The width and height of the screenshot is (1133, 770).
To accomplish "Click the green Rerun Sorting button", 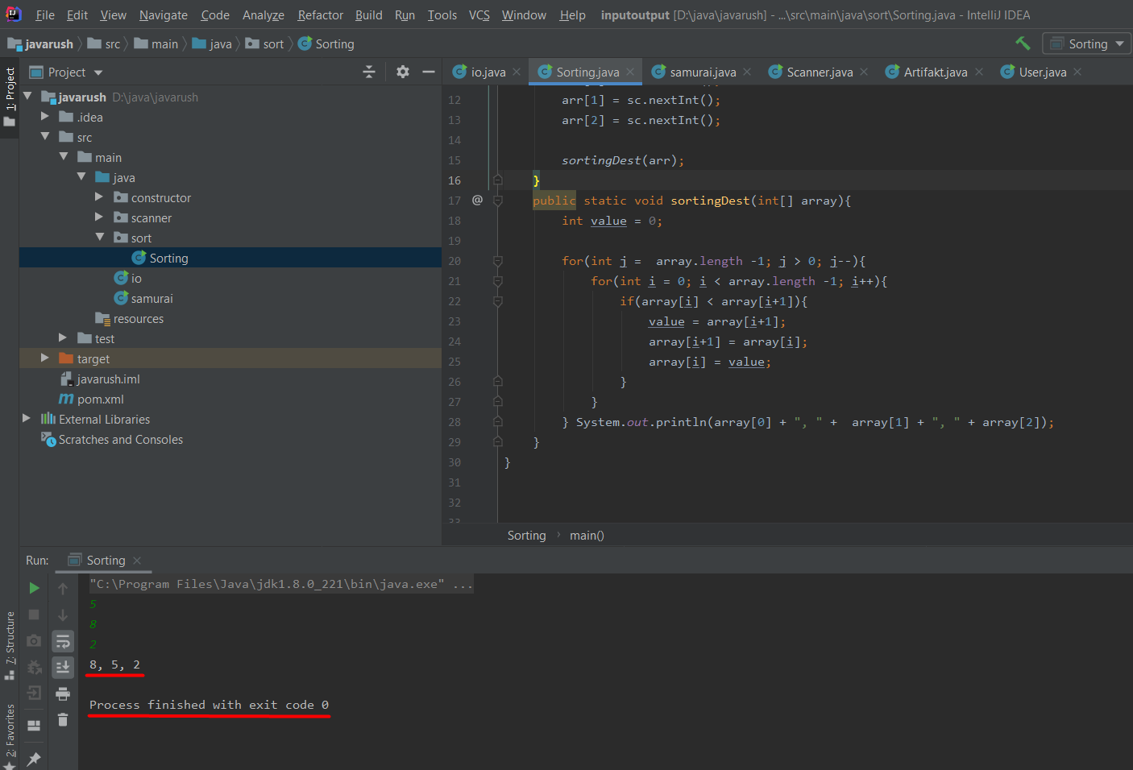I will click(34, 588).
